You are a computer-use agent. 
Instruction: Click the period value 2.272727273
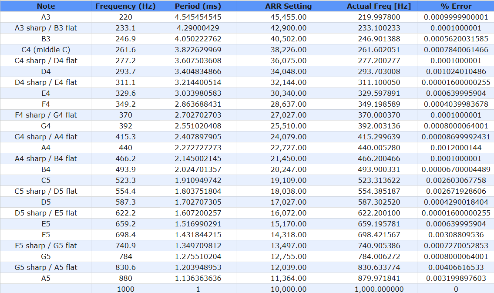click(198, 148)
